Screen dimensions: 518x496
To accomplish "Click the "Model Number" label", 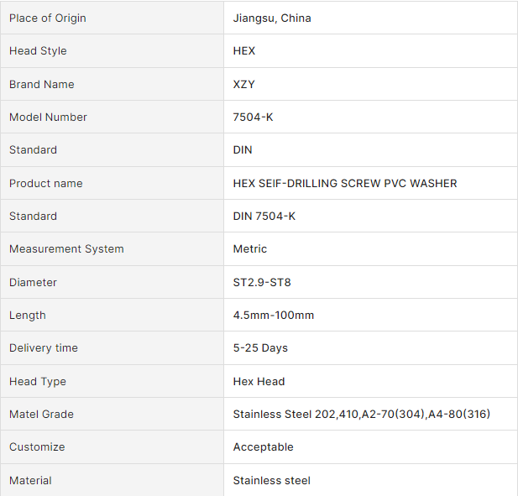I will point(48,117).
